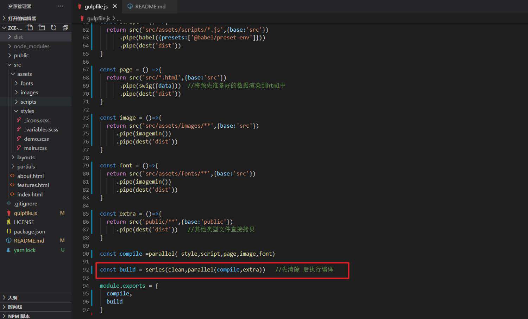This screenshot has height=319, width=528.
Task: Click '@babel/preset-env' string on line 63
Action: [x=222, y=37]
